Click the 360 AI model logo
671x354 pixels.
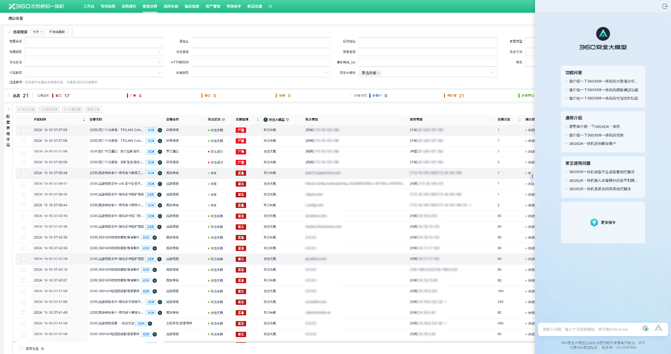[603, 34]
